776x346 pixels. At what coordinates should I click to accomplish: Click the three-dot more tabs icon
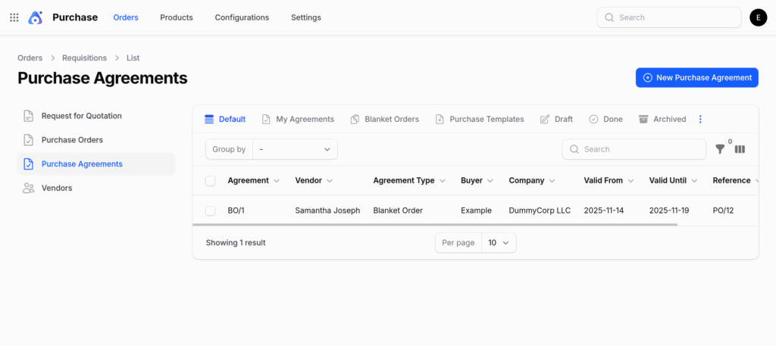[x=700, y=120]
